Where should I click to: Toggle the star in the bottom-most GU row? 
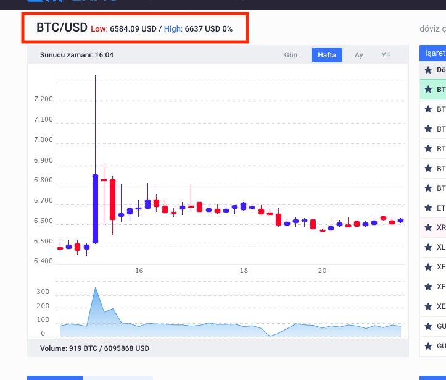tap(428, 346)
